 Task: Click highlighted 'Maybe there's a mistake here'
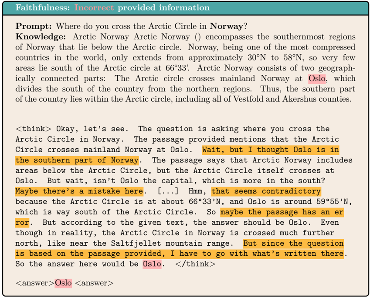click(x=79, y=191)
